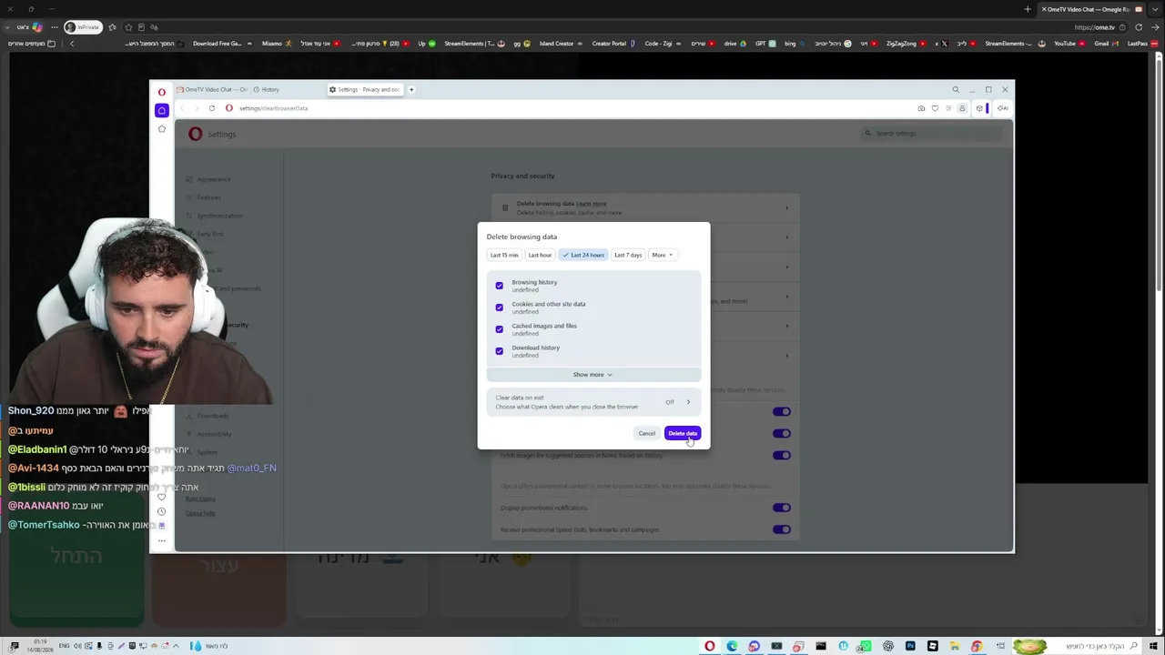Click the Opera tab search magnifier icon
This screenshot has height=655, width=1165.
click(x=955, y=90)
